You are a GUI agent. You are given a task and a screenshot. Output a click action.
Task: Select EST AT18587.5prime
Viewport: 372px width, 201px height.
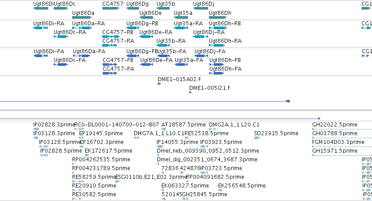[184, 125]
